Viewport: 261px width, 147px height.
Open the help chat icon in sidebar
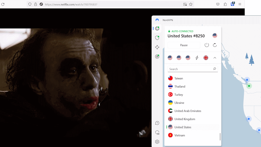[157, 123]
